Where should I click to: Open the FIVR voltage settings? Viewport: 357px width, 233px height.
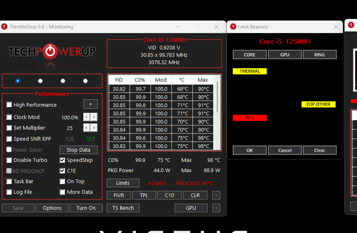pos(119,195)
